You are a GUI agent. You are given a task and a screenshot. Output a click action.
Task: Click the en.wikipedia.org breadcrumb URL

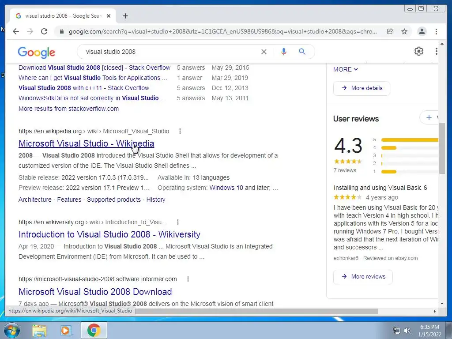94,131
